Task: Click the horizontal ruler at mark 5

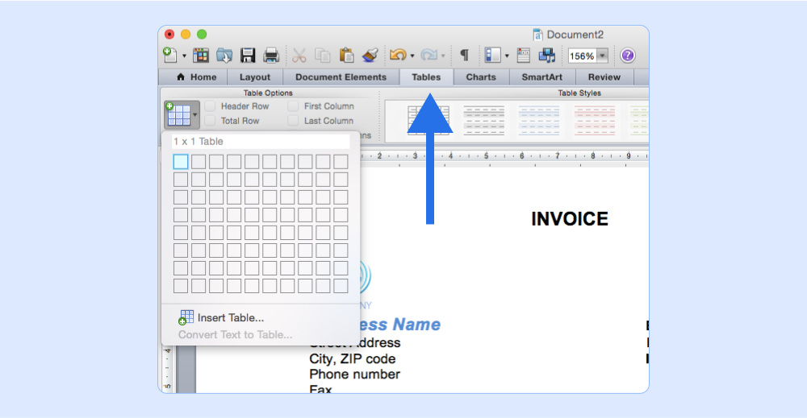Action: pyautogui.click(x=486, y=155)
